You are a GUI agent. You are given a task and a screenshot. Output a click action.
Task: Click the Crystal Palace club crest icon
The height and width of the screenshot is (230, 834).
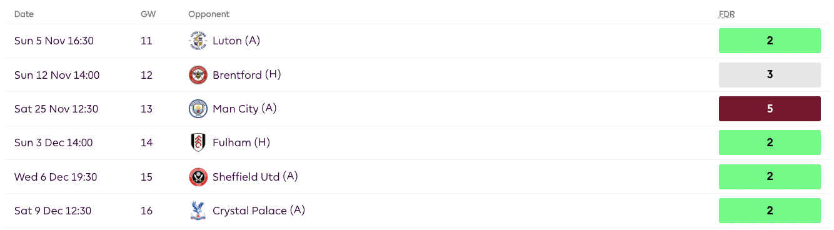coord(198,211)
